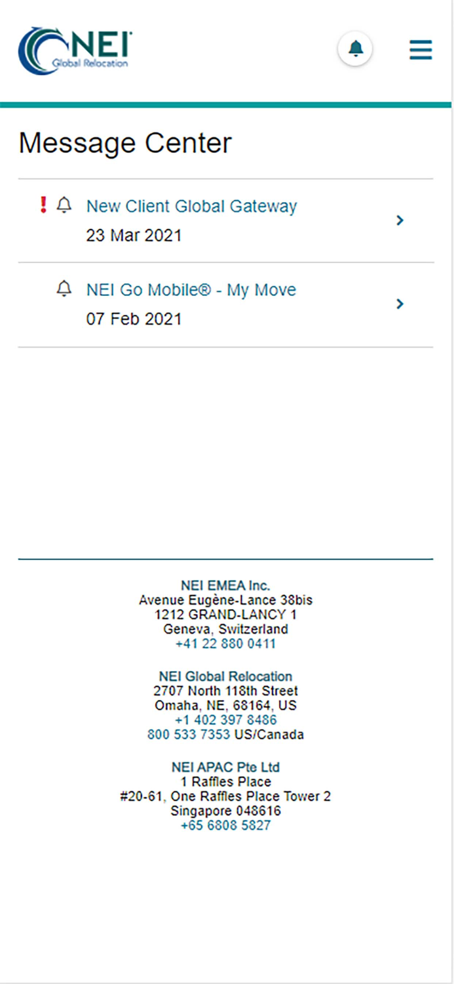Select the NEI Go Mobile - My Move title
The image size is (454, 984).
click(x=191, y=289)
